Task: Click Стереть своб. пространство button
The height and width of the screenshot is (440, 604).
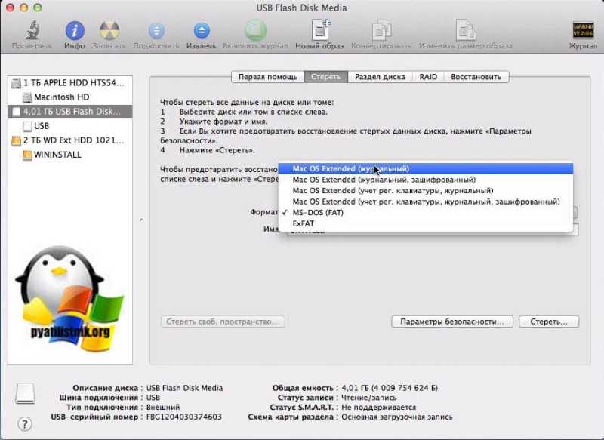Action: click(x=223, y=322)
